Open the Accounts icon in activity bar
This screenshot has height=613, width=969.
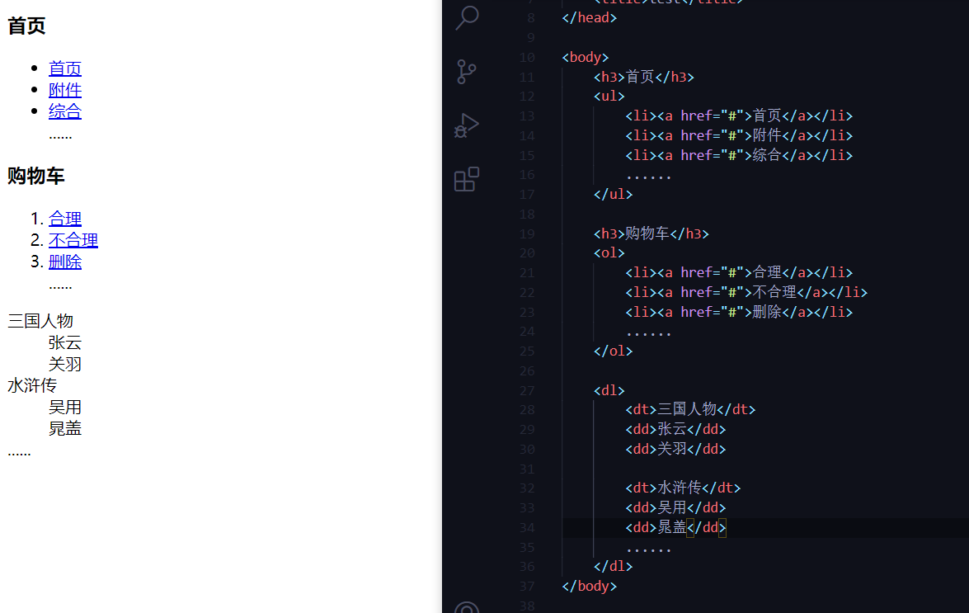[467, 607]
